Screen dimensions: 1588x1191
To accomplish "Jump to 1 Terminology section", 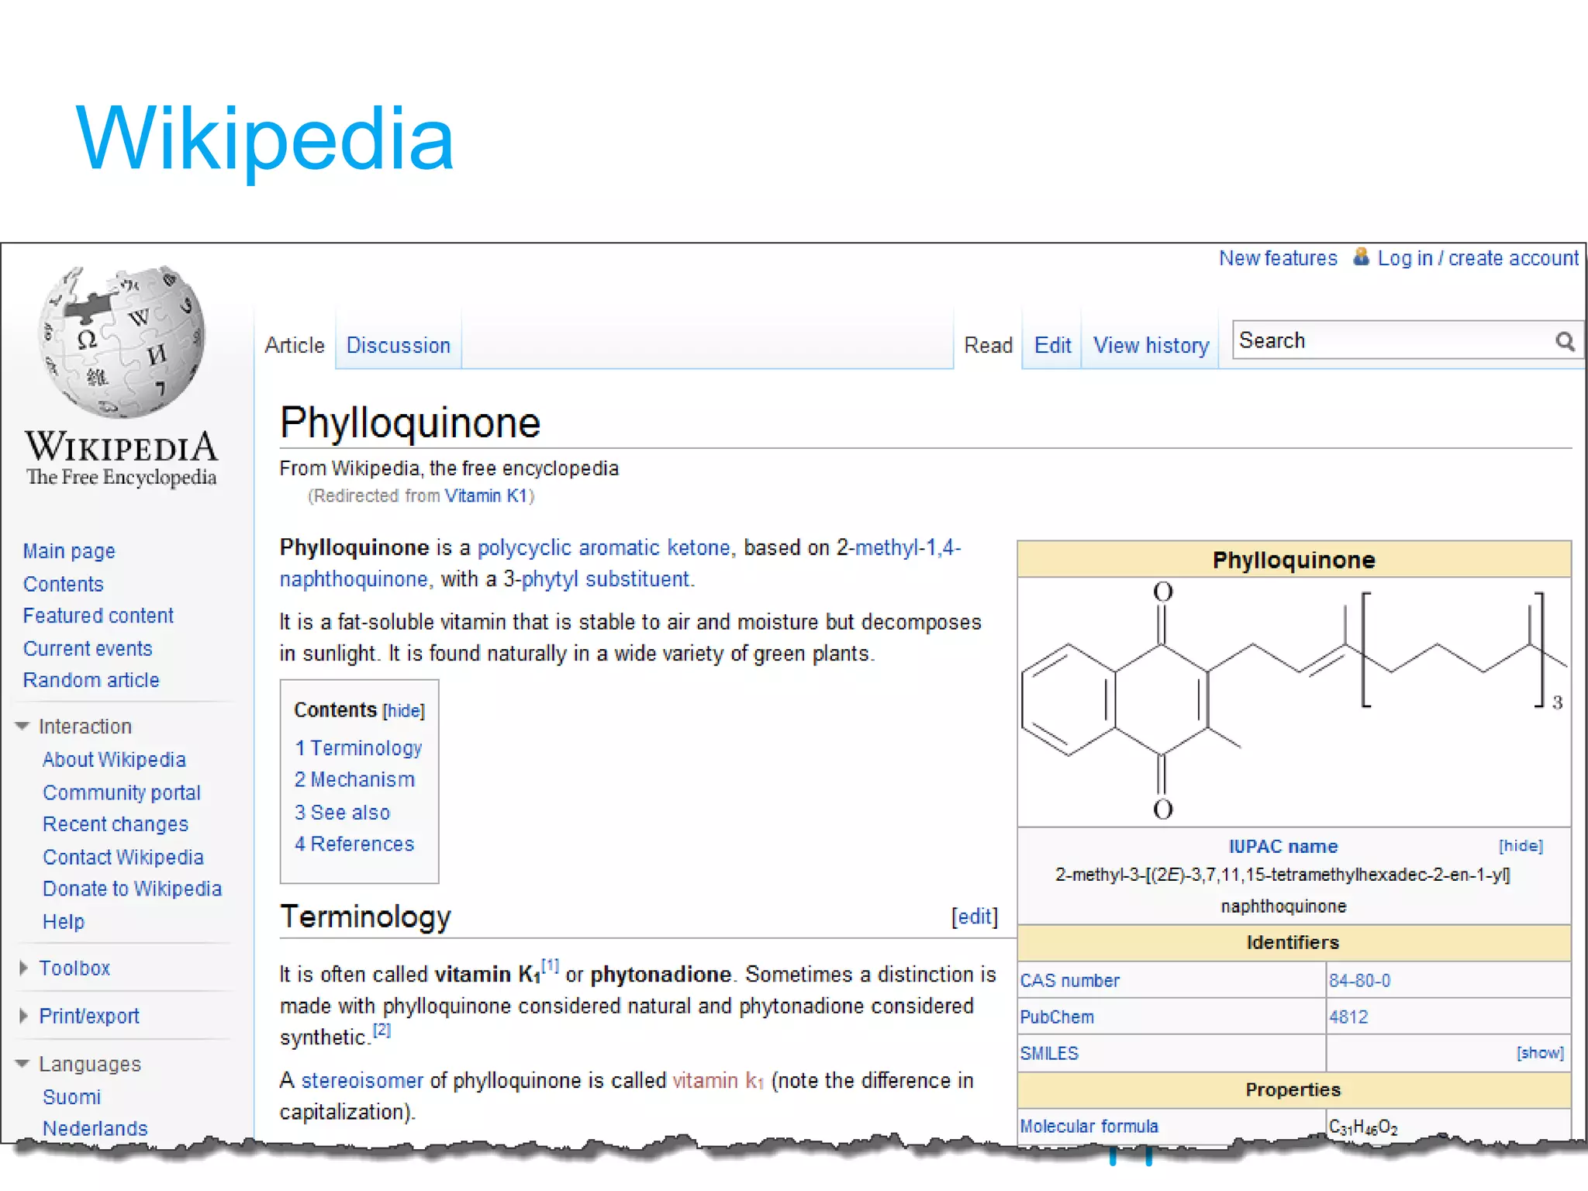I will 358,748.
